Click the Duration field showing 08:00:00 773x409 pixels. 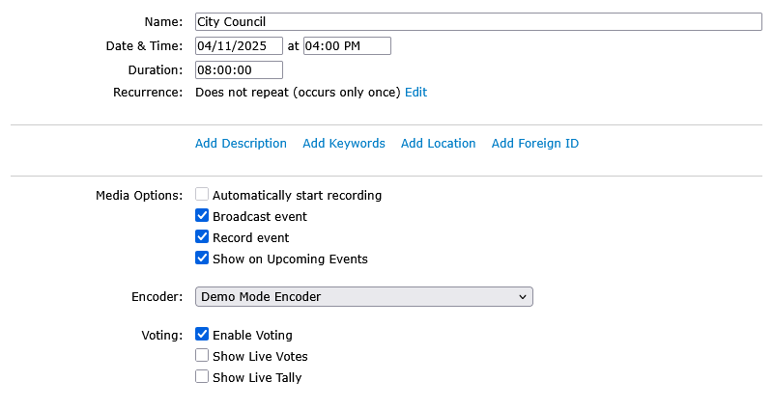[239, 69]
